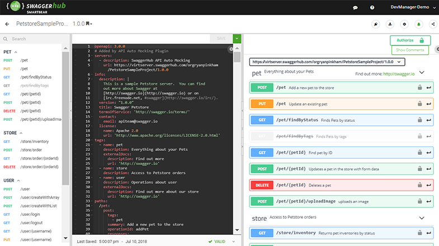The width and height of the screenshot is (439, 246).
Task: Click the PetstoreSamplePro... API title
Action: pyautogui.click(x=42, y=24)
